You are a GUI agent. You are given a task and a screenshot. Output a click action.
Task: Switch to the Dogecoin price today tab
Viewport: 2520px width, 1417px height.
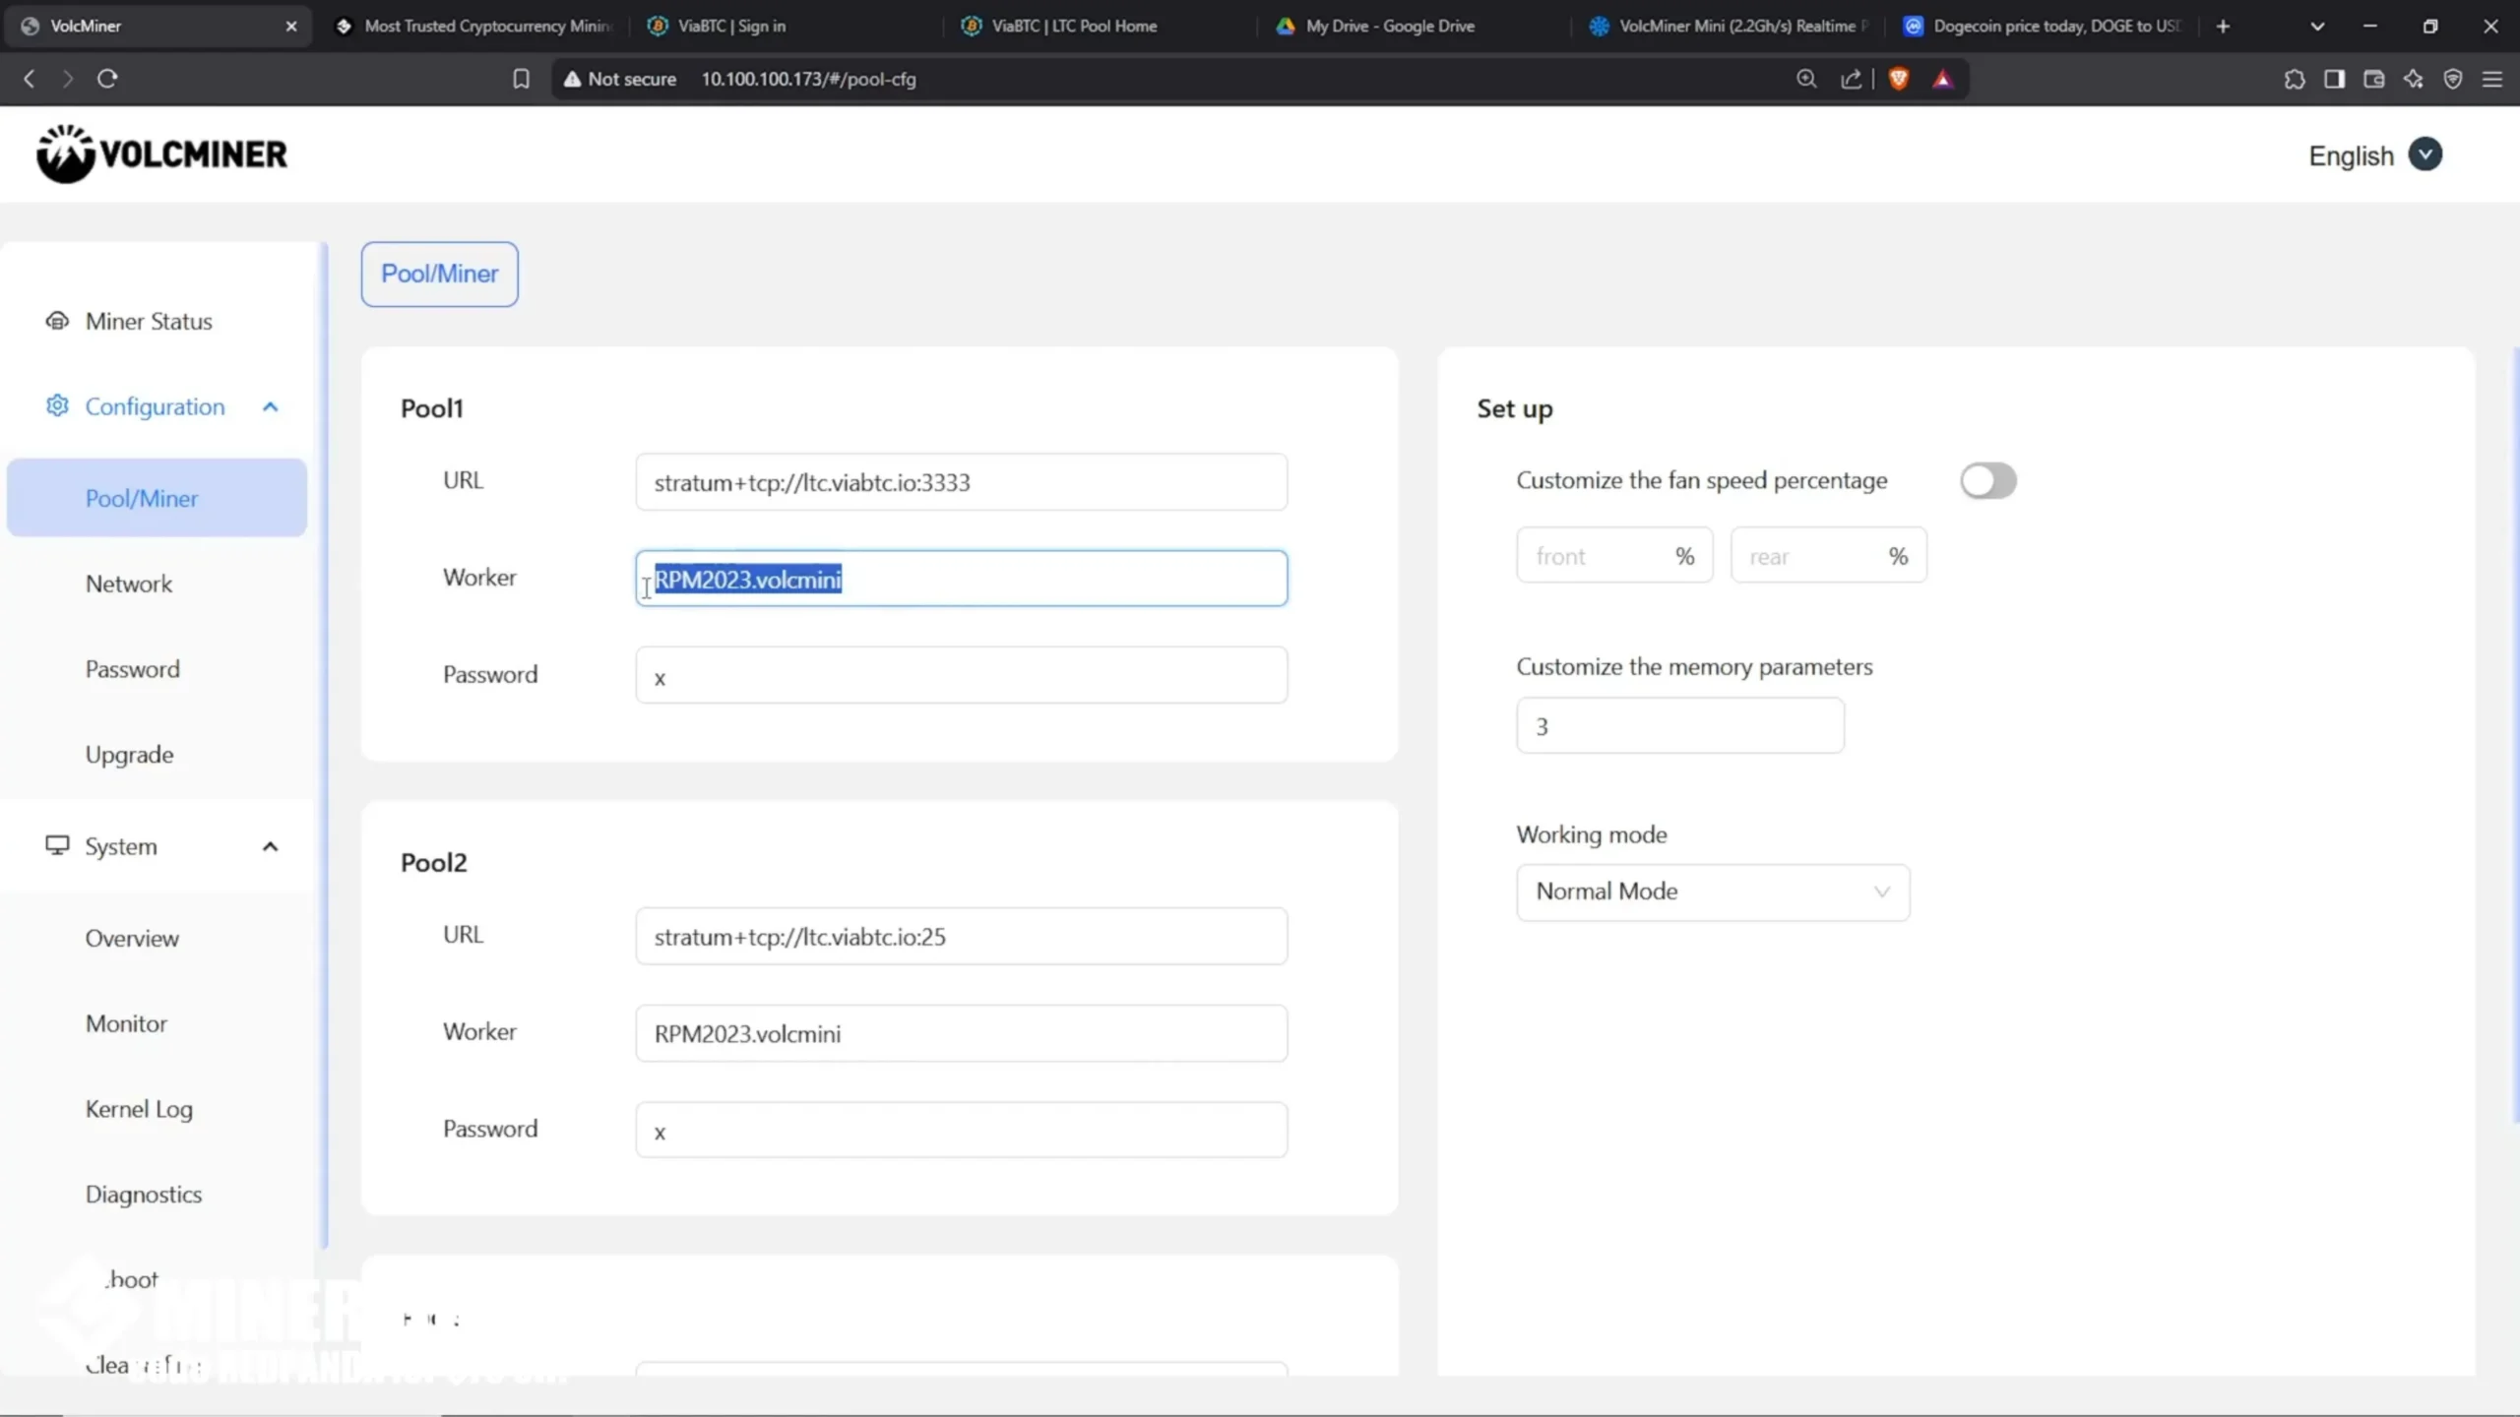[2042, 27]
